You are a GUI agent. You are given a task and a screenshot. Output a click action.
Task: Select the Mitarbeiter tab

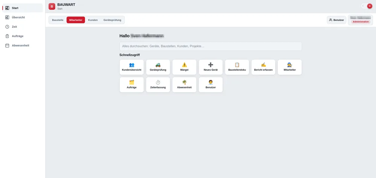(76, 20)
